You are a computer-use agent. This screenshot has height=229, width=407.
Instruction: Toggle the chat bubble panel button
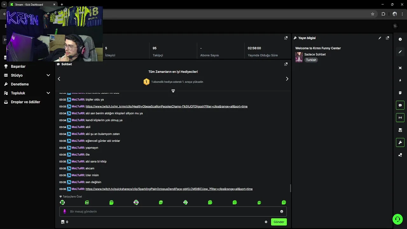tap(400, 105)
